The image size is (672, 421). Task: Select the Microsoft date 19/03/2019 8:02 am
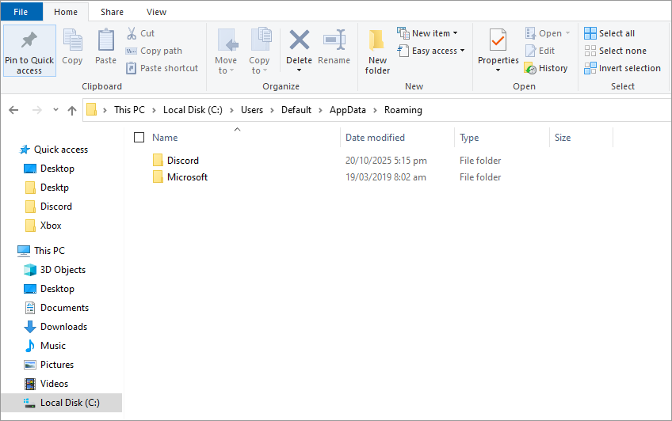coord(386,177)
